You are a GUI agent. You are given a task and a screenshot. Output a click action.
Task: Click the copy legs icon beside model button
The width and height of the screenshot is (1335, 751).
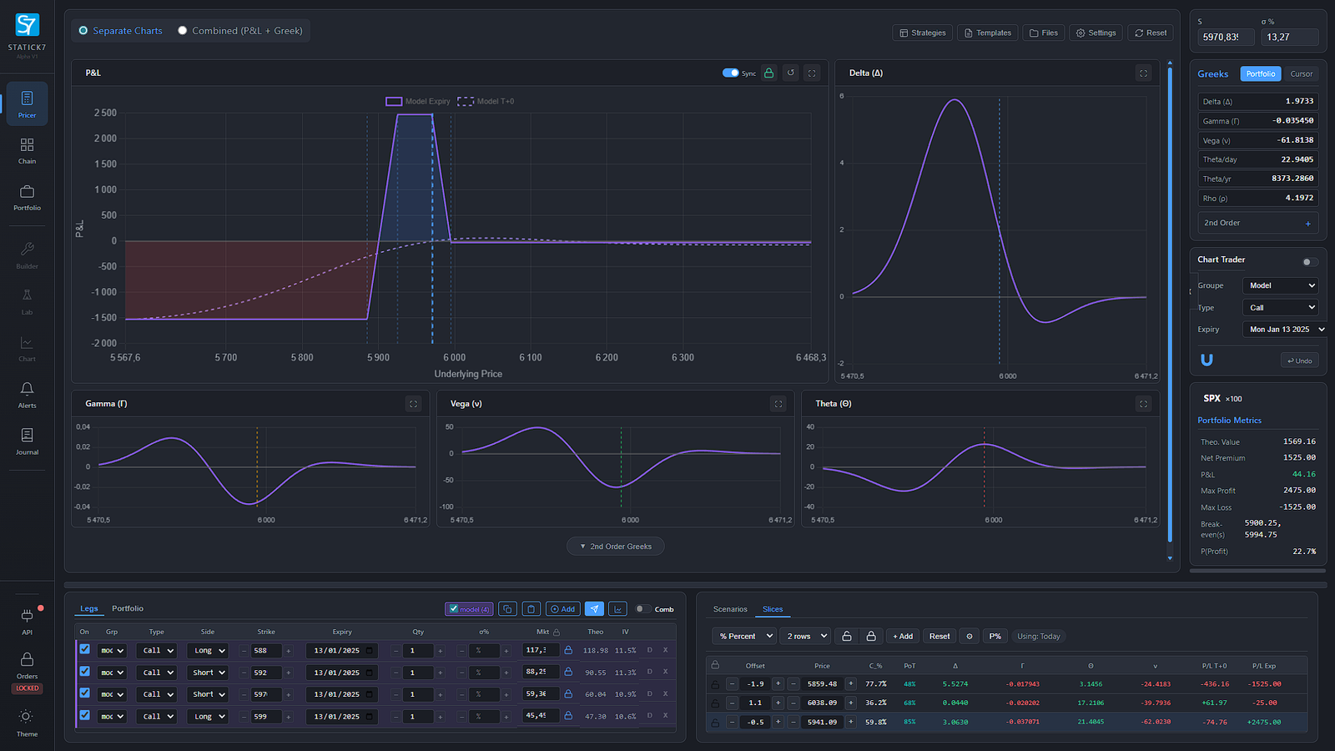[507, 609]
